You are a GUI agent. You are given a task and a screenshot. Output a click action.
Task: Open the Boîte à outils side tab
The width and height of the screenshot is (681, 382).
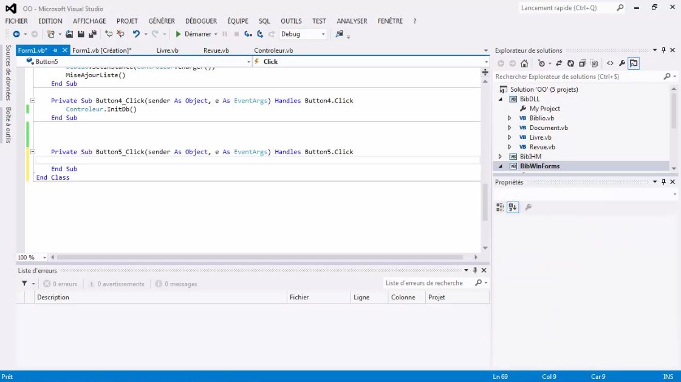[9, 125]
